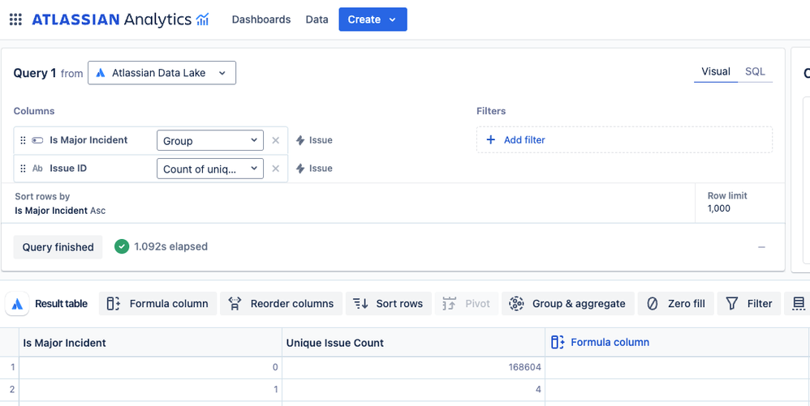Click the Ab text type icon beside Issue ID
The height and width of the screenshot is (406, 810).
coord(37,169)
